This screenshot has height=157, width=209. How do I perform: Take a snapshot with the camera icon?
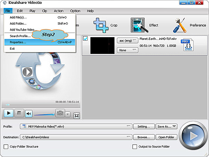60,113
